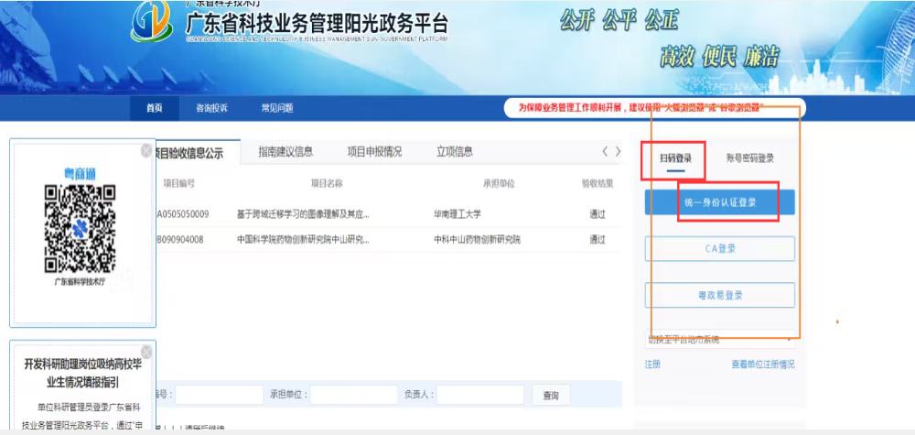This screenshot has height=435, width=915.
Task: Open the 常见问题 navigation item
Action: [x=277, y=108]
